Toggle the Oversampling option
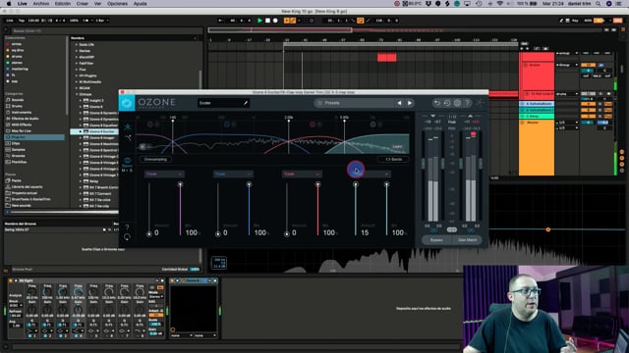Image resolution: width=629 pixels, height=353 pixels. click(155, 159)
